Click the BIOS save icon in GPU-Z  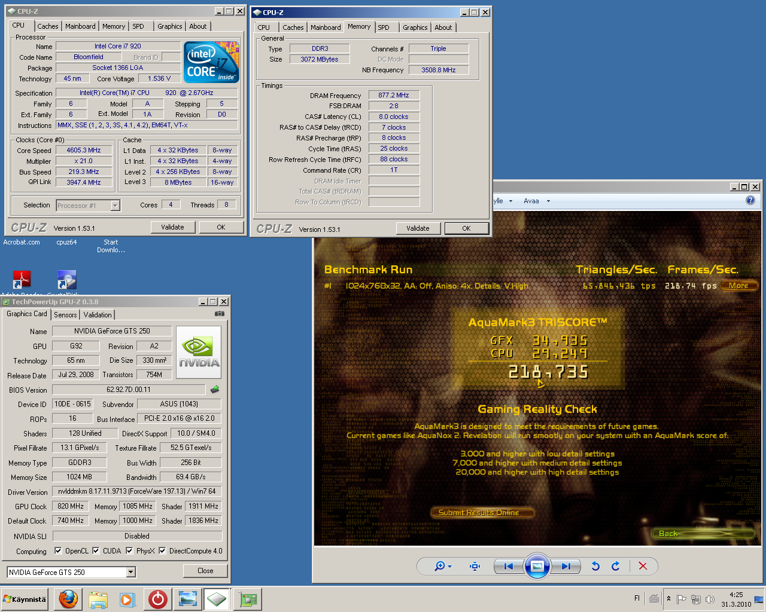point(215,390)
